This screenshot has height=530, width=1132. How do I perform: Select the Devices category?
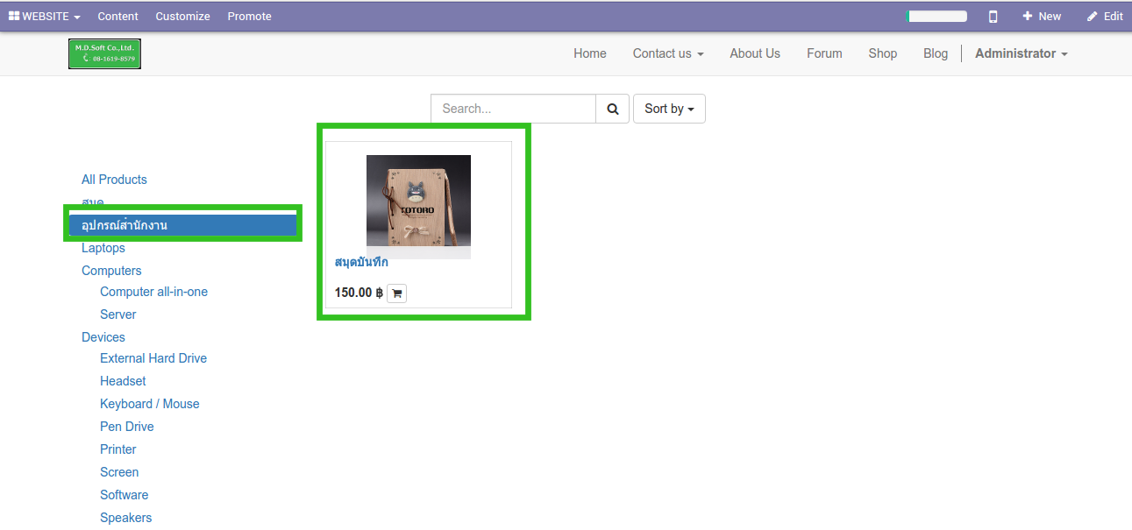click(103, 337)
